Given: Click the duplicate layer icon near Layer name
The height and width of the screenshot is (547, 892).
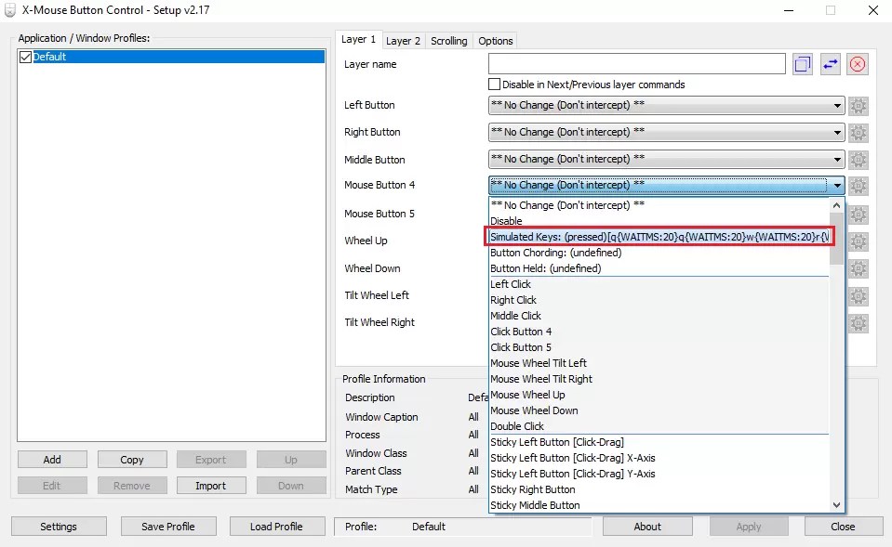Looking at the screenshot, I should (802, 63).
